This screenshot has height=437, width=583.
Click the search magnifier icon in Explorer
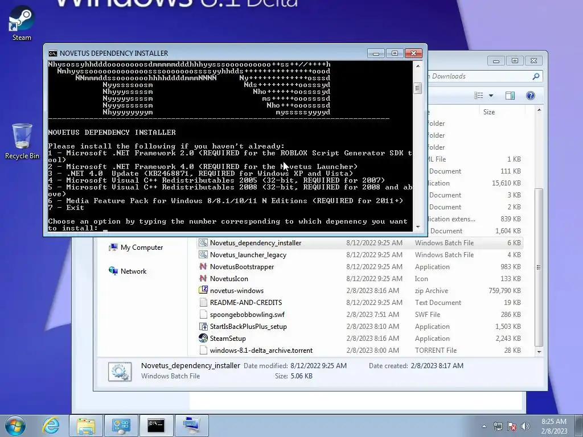(x=536, y=76)
